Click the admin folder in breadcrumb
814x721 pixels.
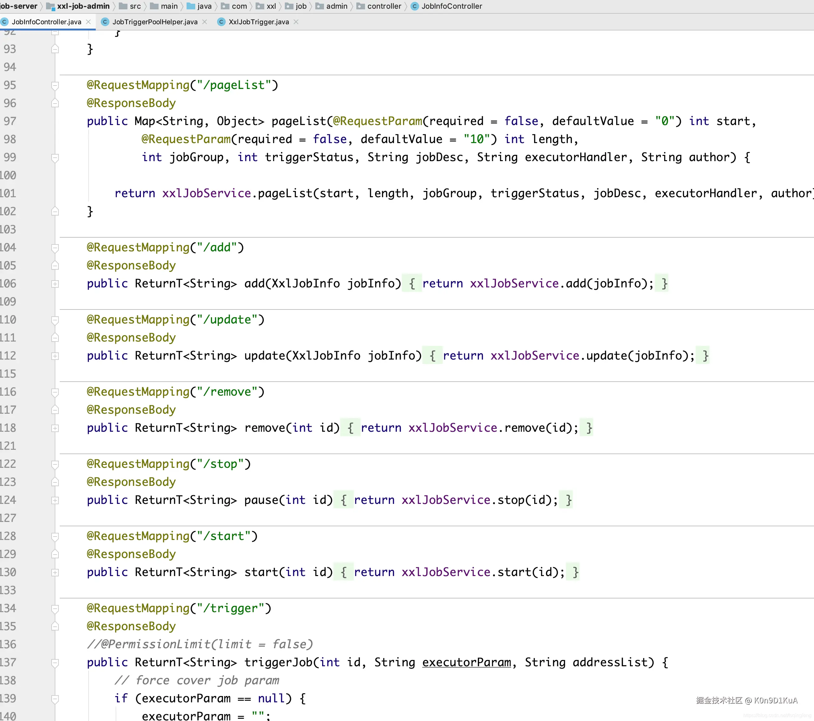click(336, 6)
